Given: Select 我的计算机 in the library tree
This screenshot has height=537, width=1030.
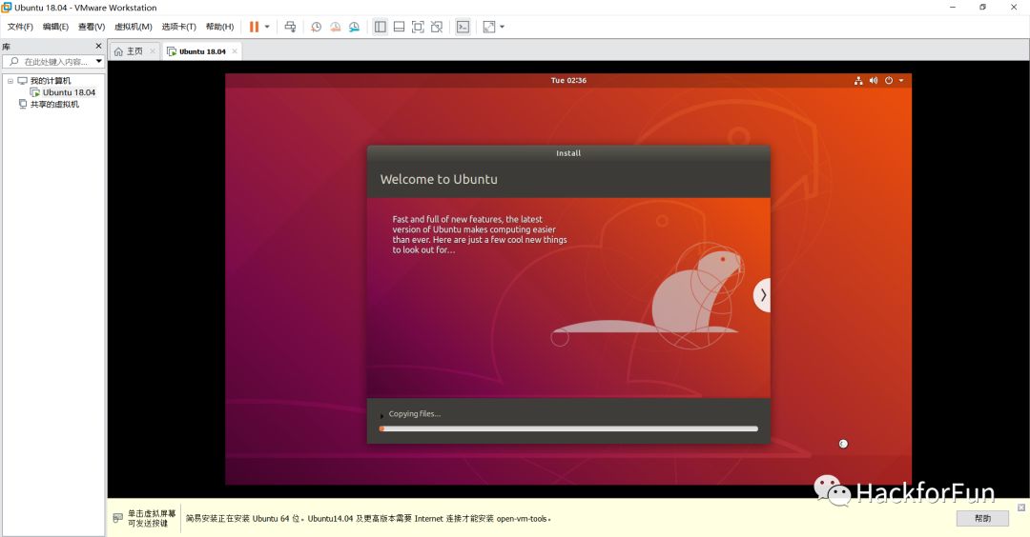Looking at the screenshot, I should 50,81.
